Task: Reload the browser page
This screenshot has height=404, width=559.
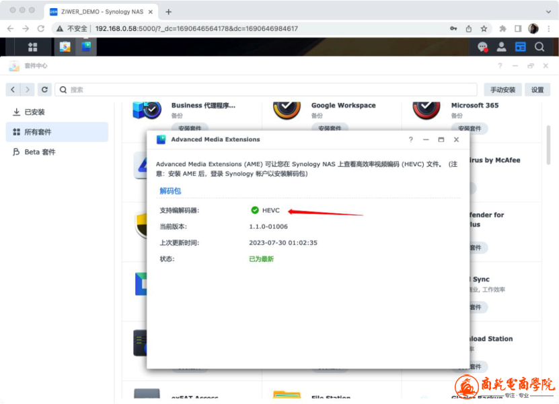Action: 41,28
